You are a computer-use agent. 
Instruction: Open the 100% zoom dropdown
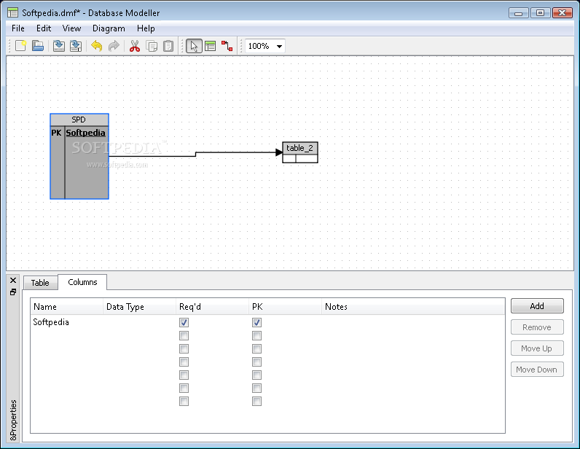(x=264, y=46)
